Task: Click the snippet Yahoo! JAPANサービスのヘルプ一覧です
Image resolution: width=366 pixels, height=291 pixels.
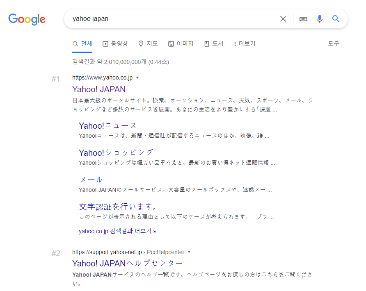Action: point(192,279)
